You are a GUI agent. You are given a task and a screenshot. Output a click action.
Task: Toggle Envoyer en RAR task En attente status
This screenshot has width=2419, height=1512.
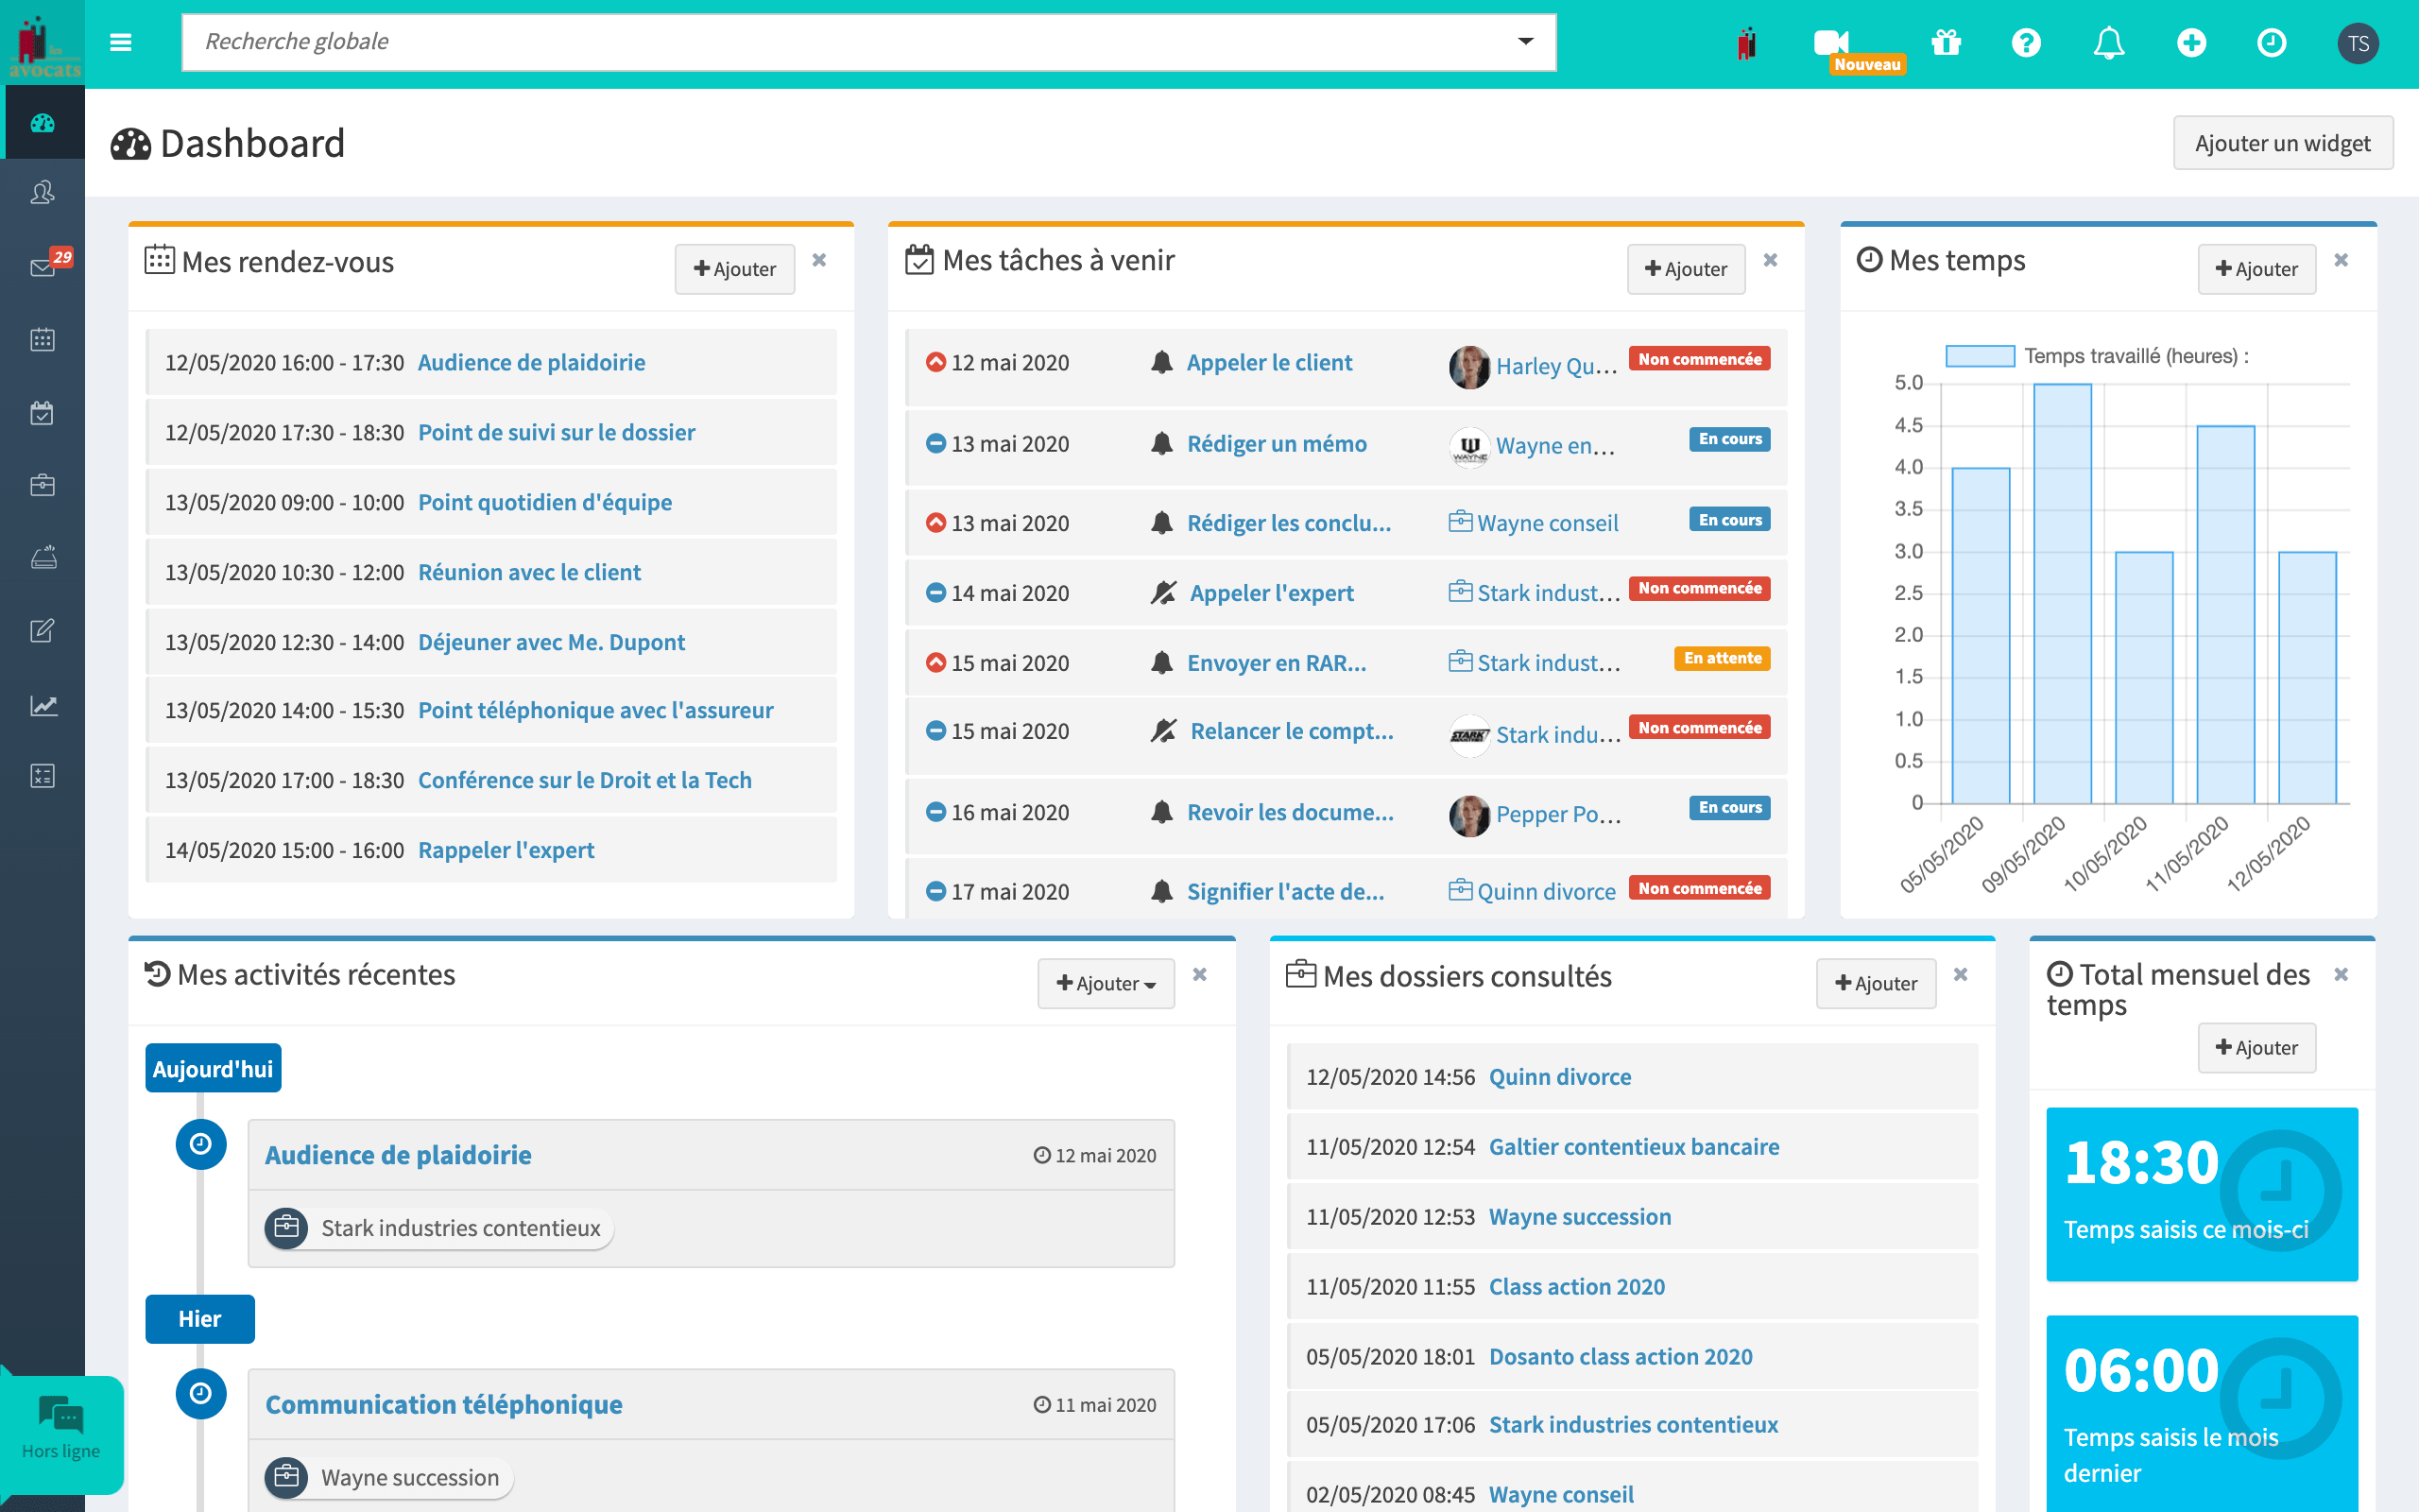coord(1721,659)
